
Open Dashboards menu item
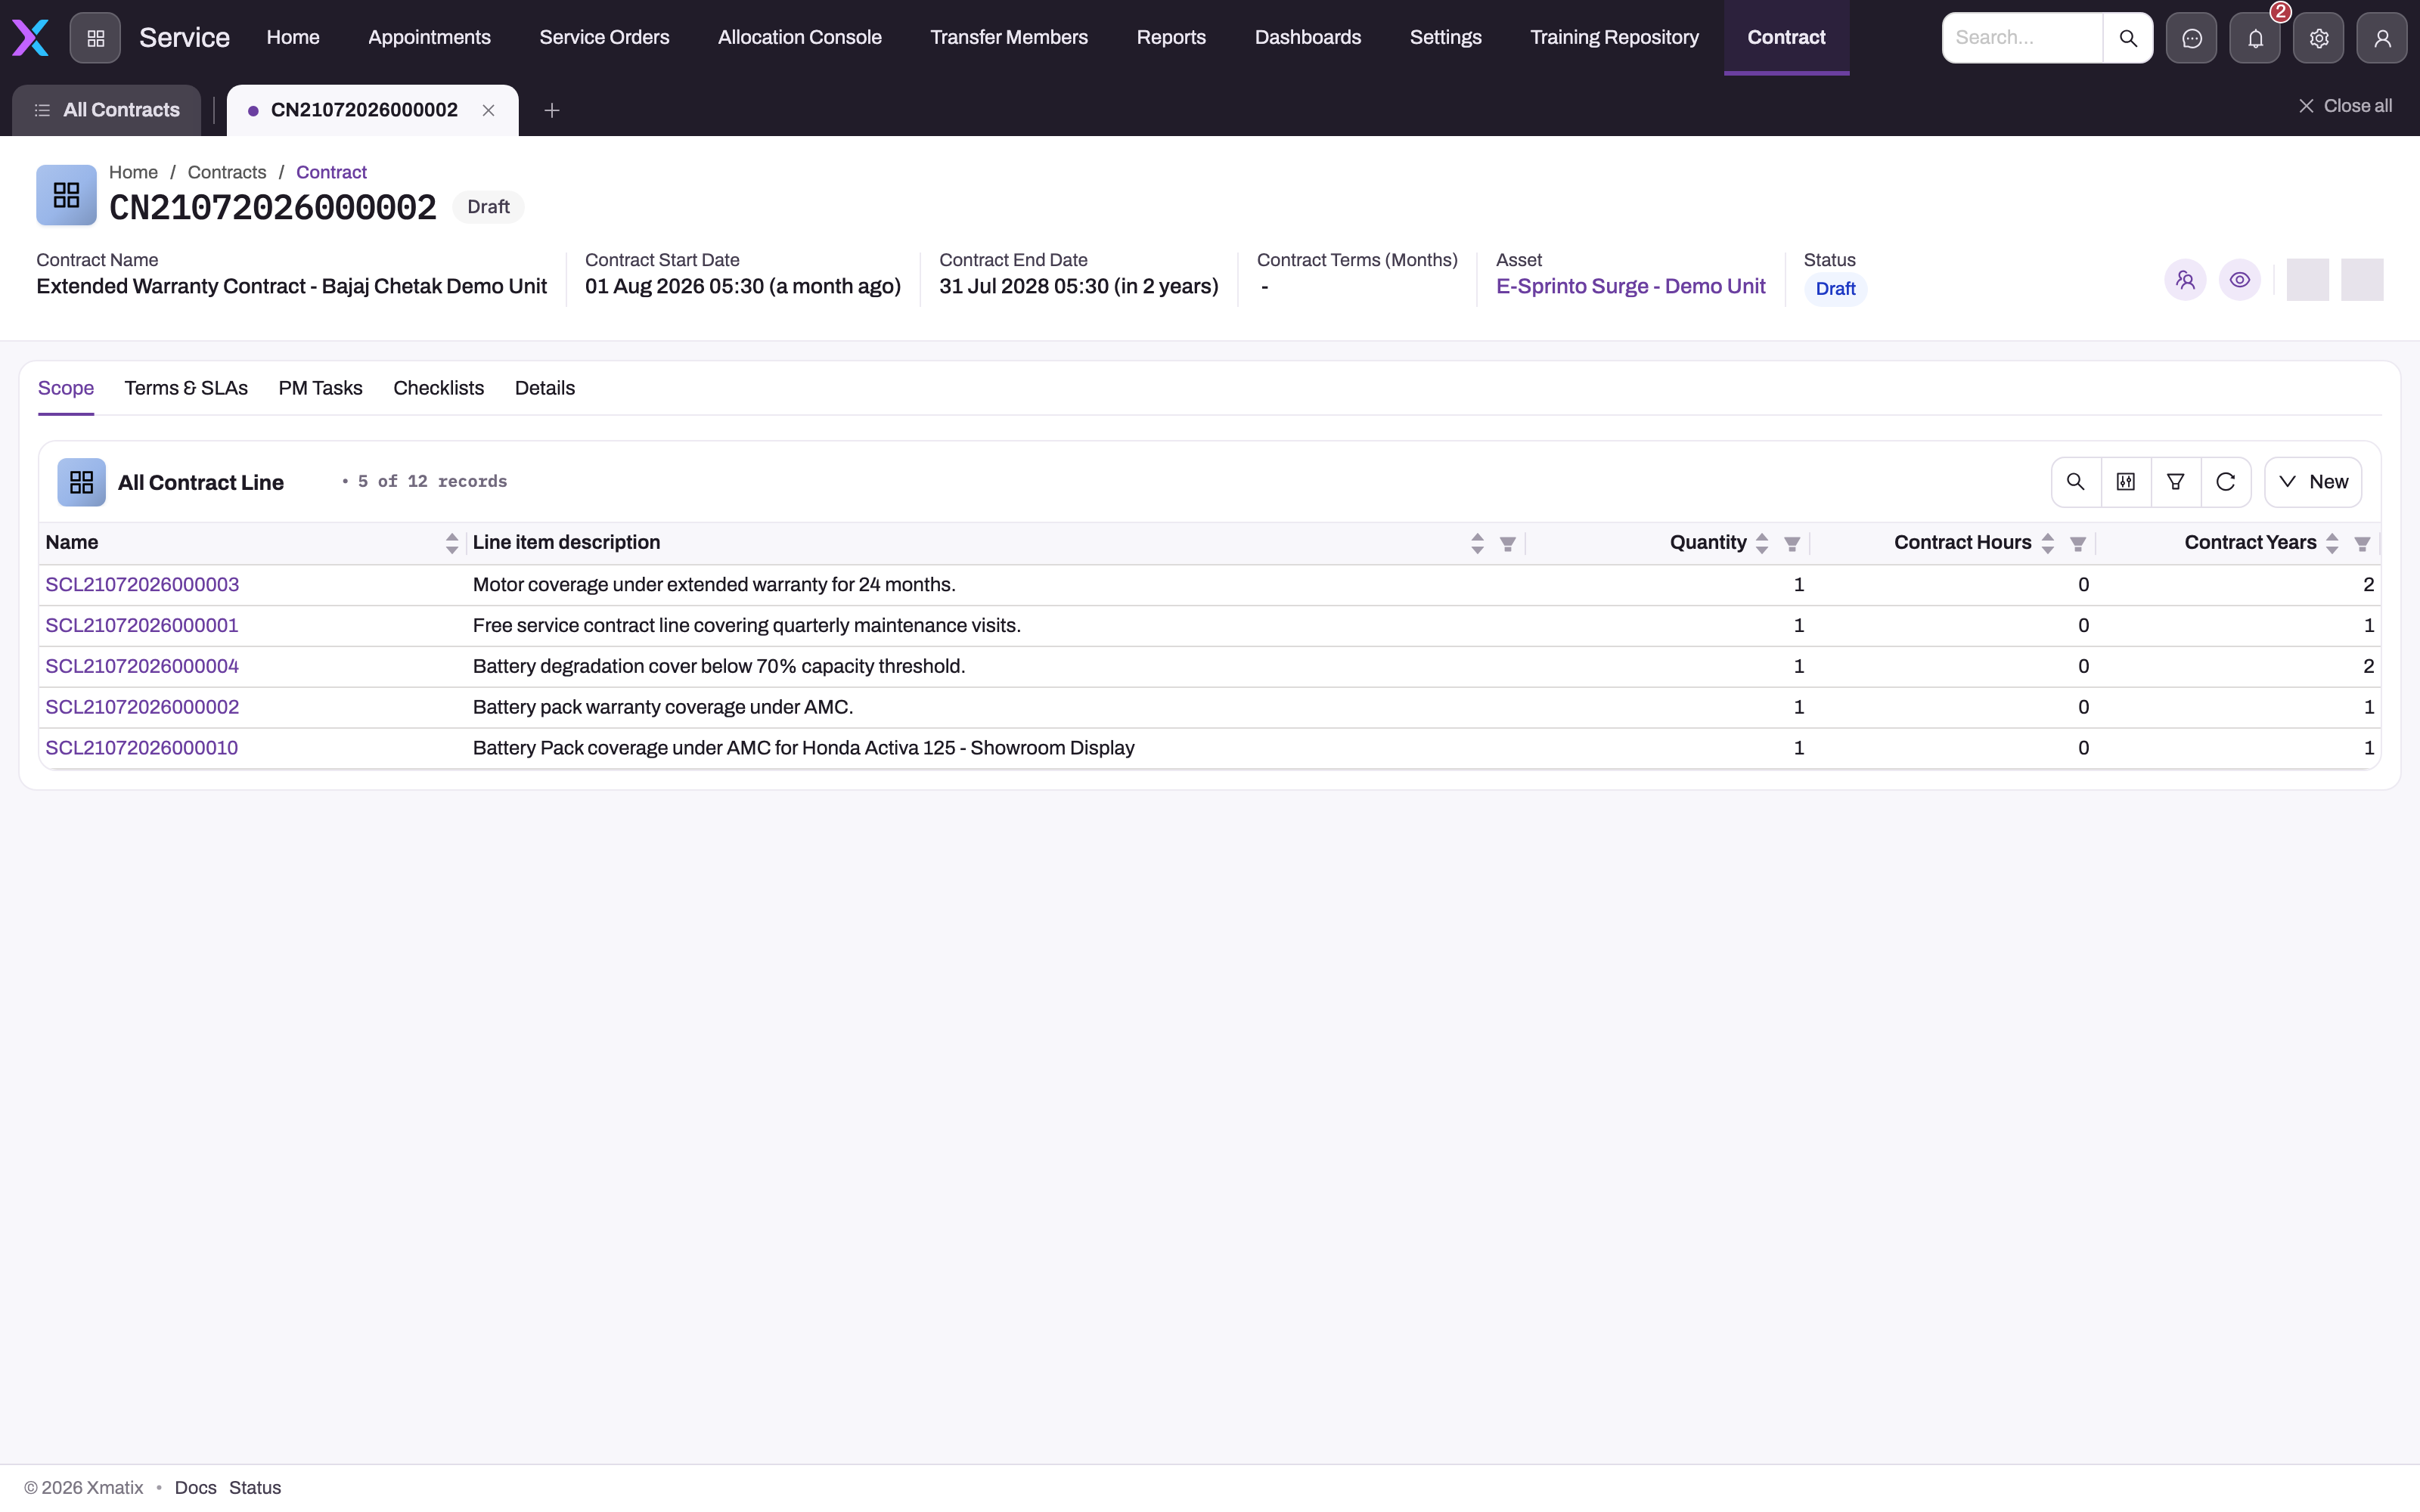[1308, 38]
